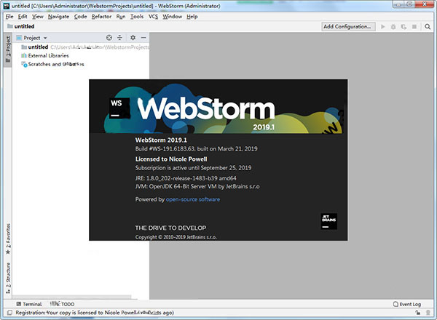The image size is (437, 320).
Task: Open the Window menu
Action: [172, 17]
